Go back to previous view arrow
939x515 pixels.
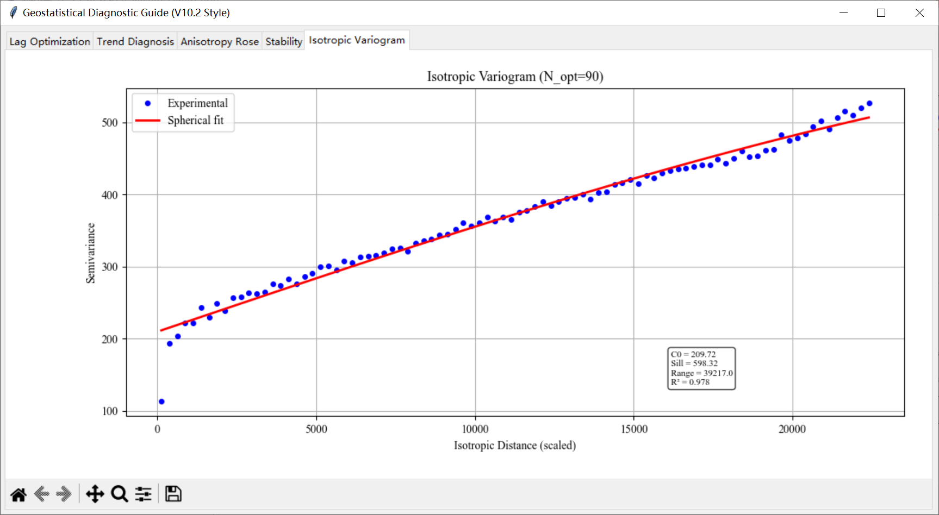pyautogui.click(x=42, y=494)
